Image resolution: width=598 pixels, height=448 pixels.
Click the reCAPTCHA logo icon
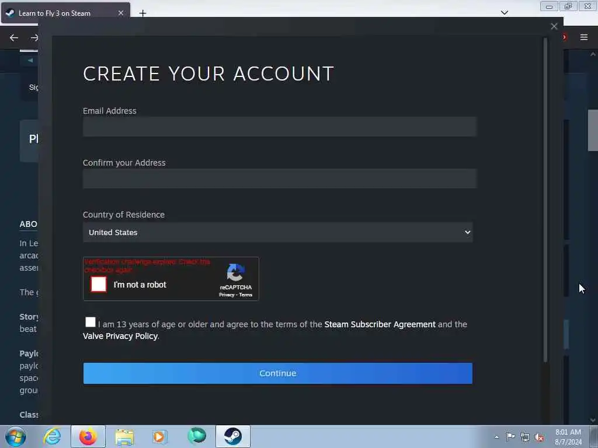(x=236, y=272)
